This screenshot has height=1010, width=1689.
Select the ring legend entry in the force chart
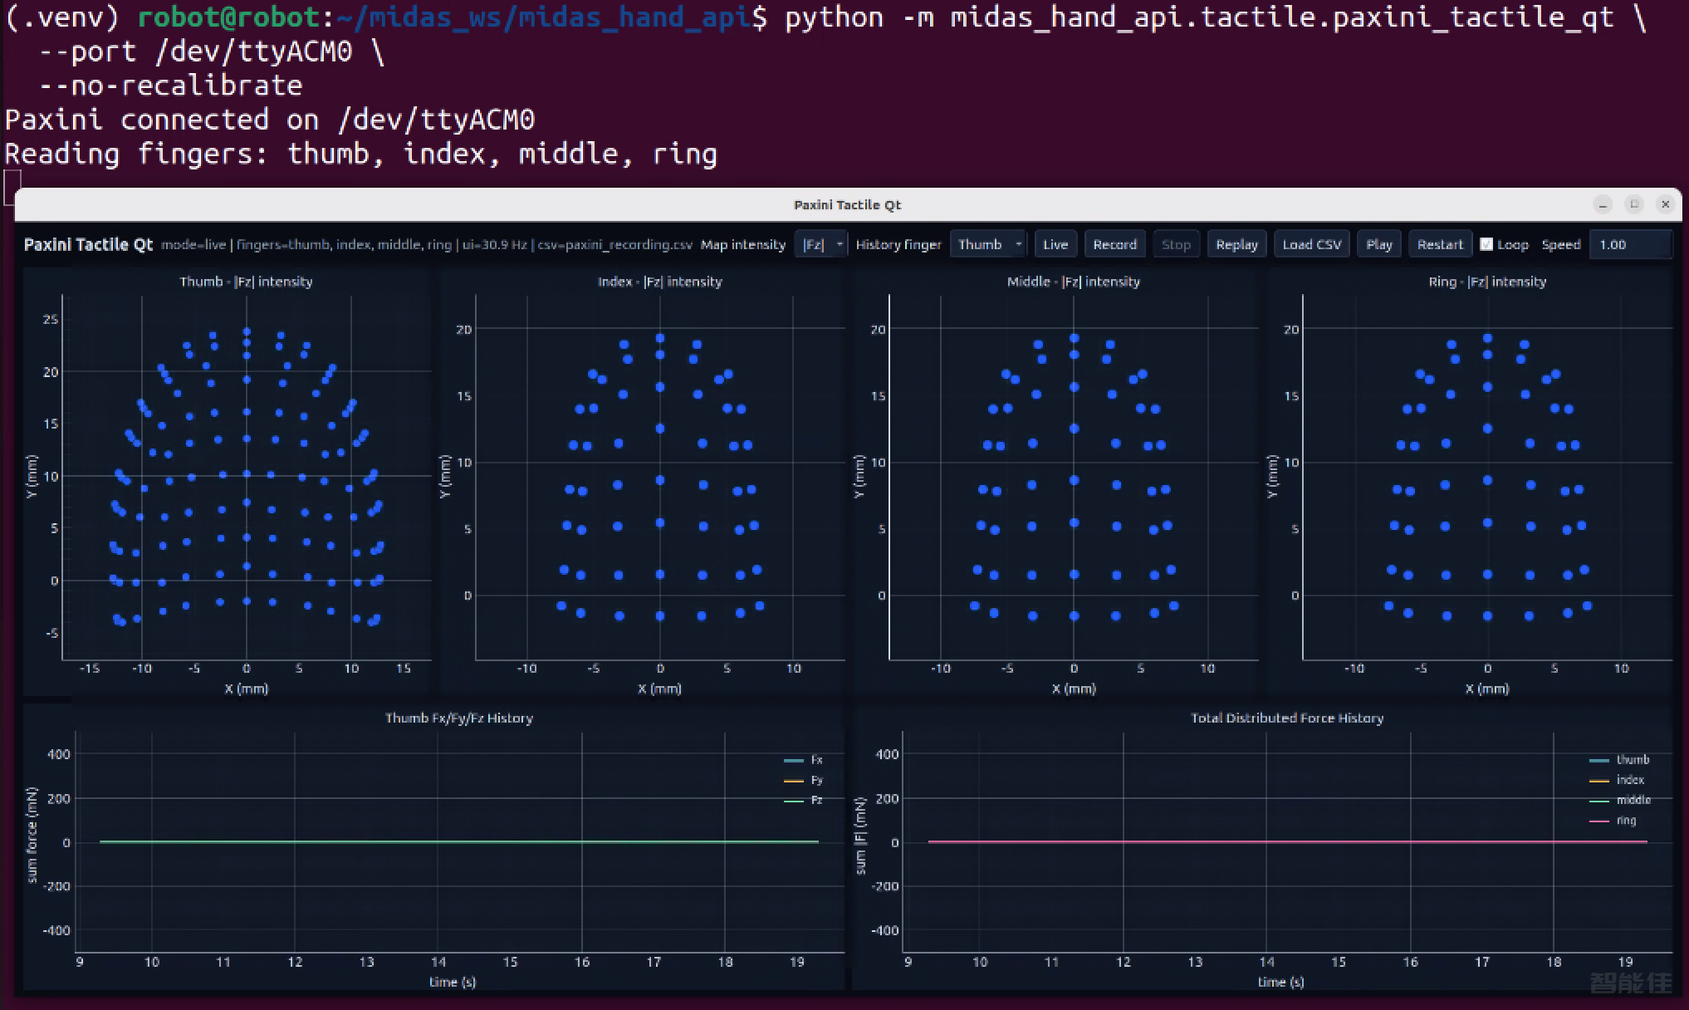coord(1612,821)
